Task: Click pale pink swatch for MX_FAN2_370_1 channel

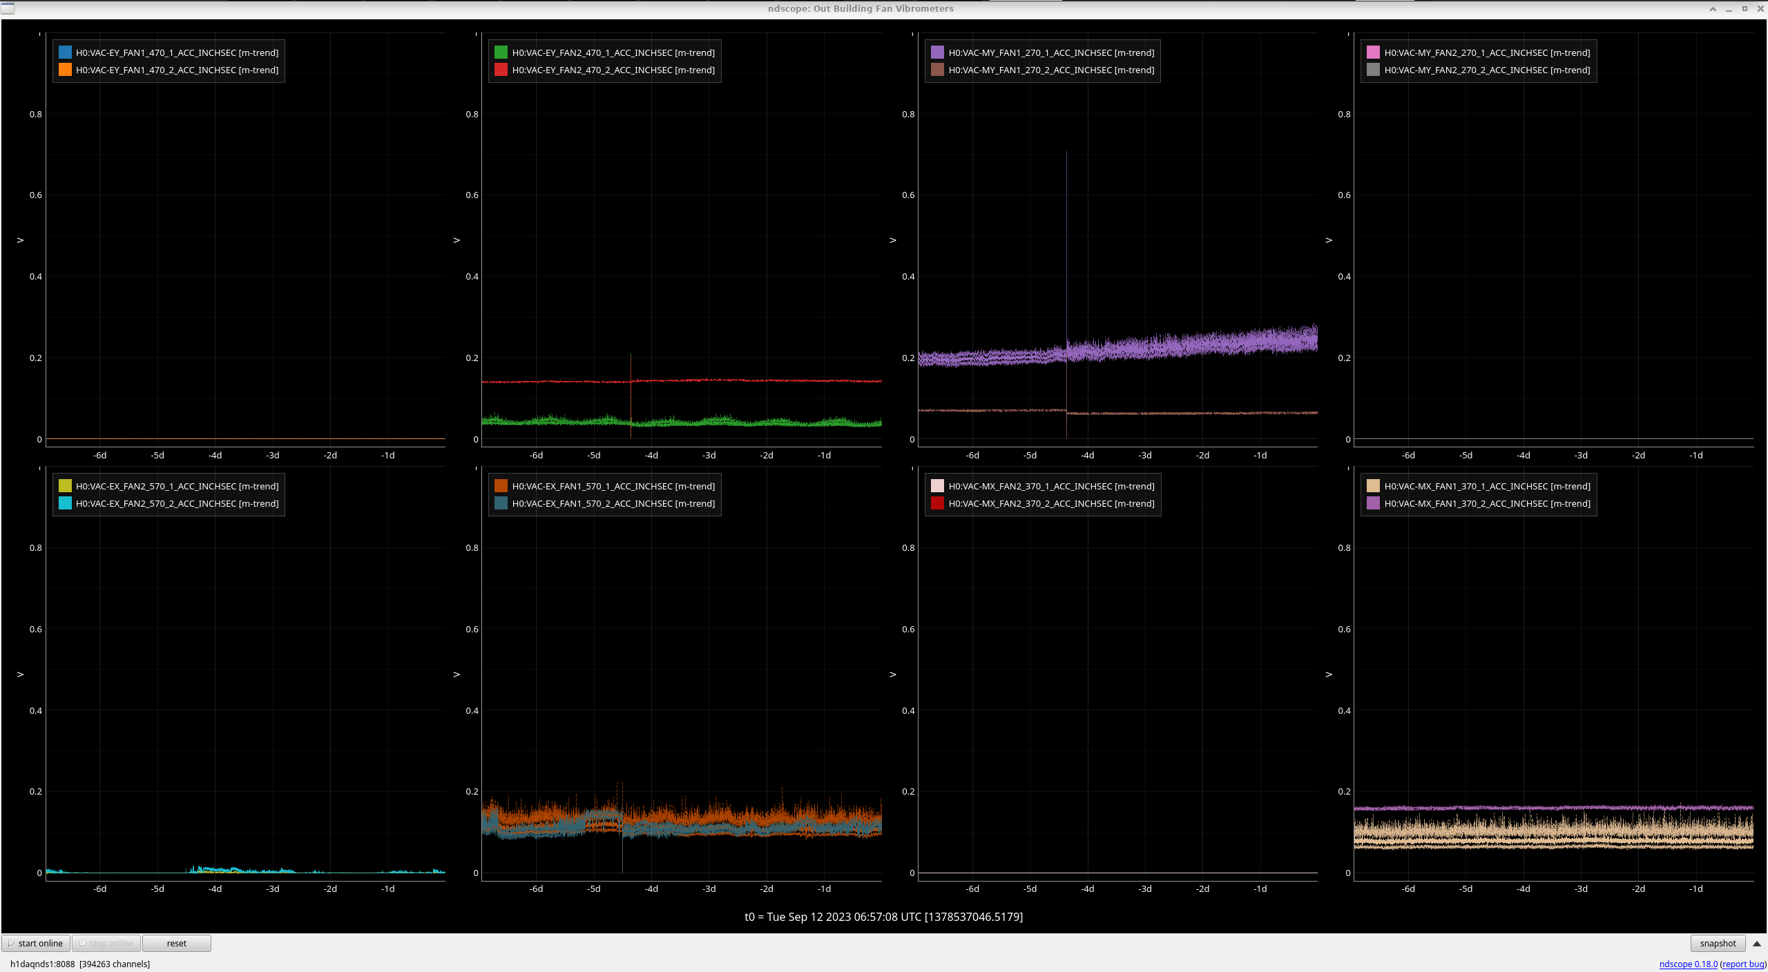Action: tap(938, 486)
